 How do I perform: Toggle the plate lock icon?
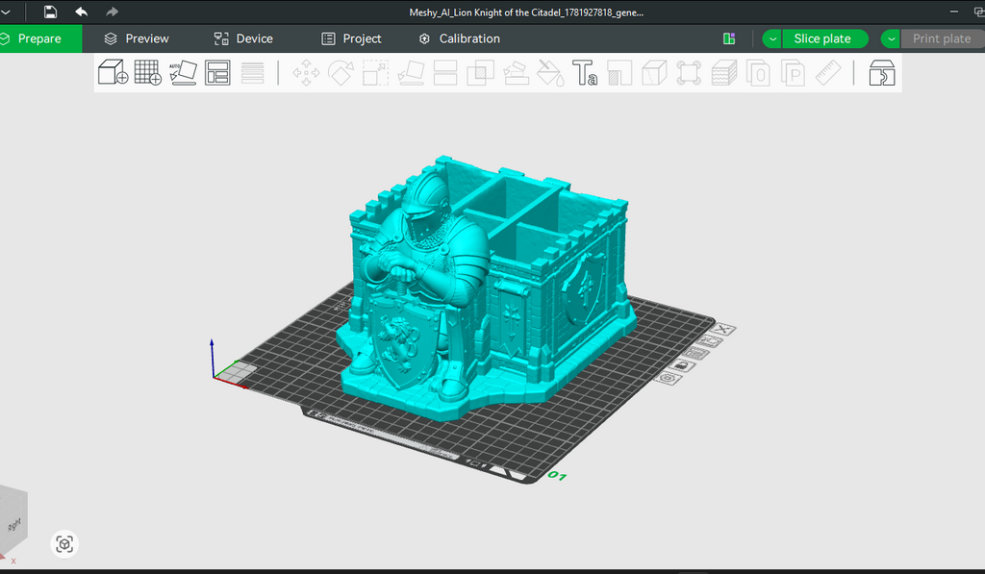point(682,365)
